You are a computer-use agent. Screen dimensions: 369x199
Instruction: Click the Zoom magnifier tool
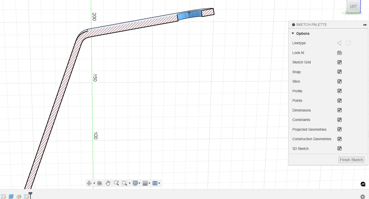[x=116, y=183]
